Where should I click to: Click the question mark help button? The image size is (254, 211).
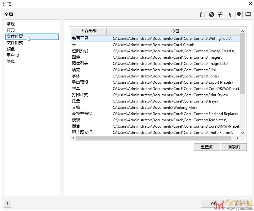click(8, 203)
